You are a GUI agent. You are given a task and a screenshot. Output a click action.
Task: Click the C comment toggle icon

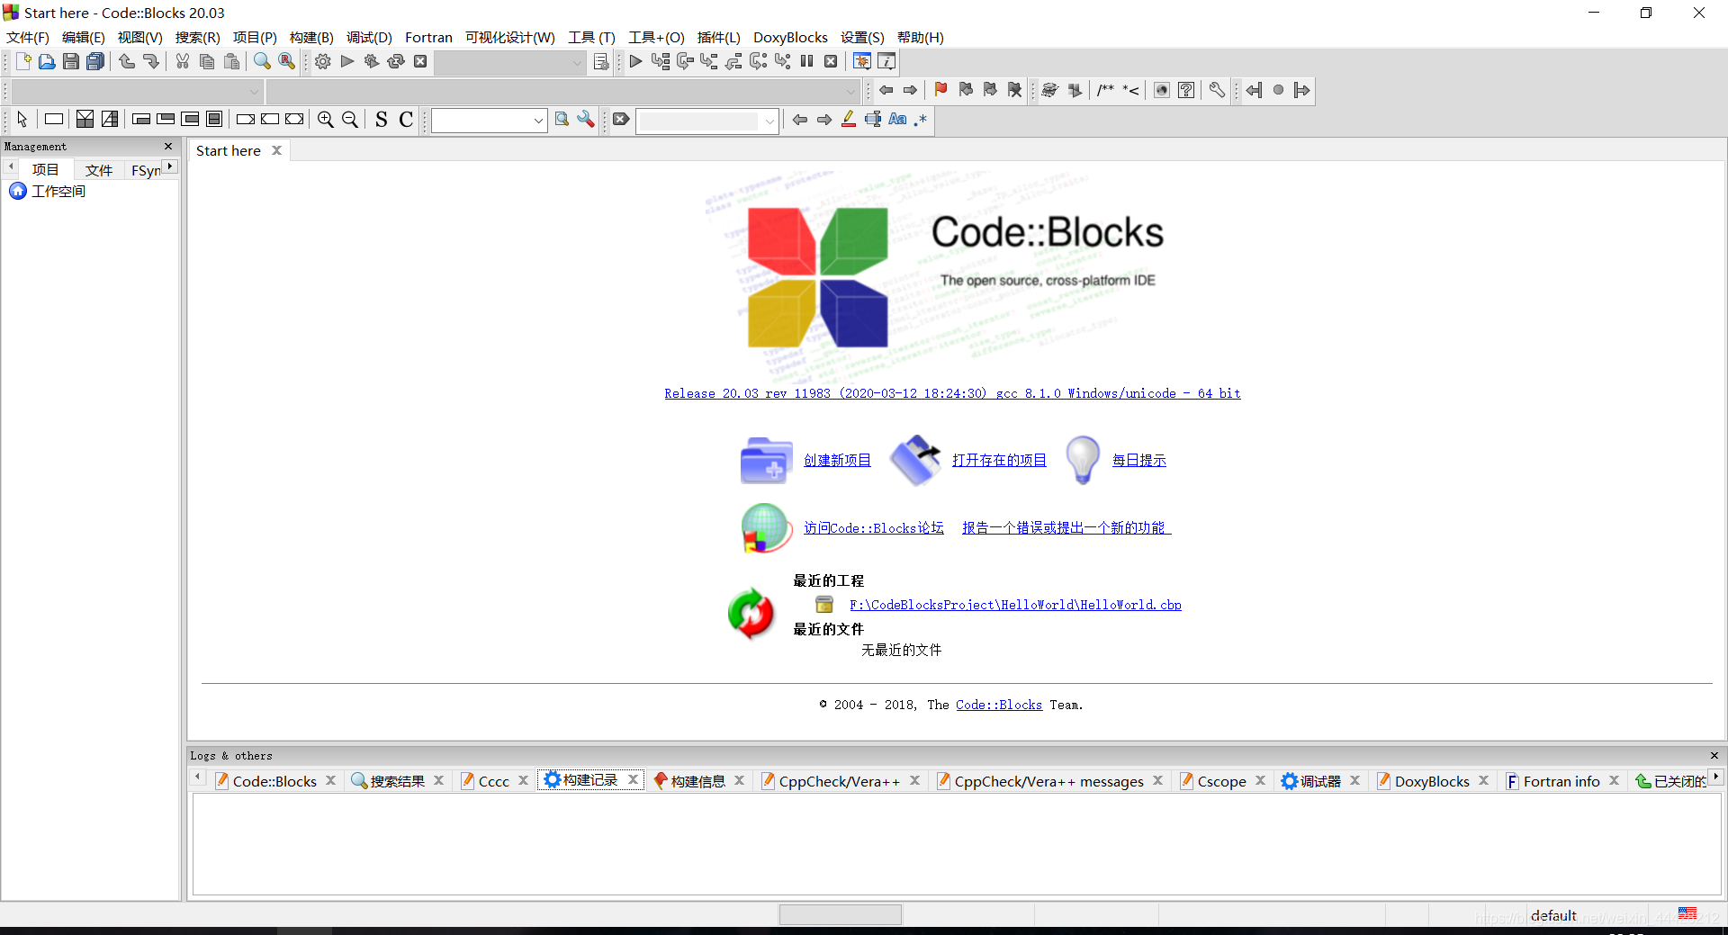(x=406, y=119)
